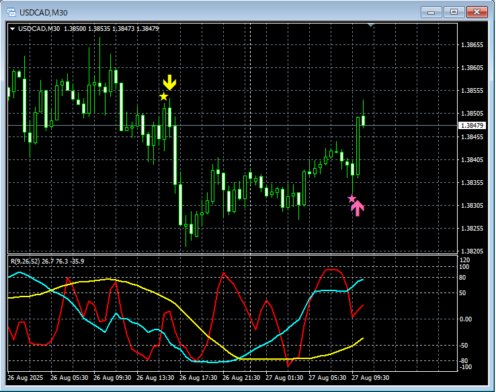Image resolution: width=496 pixels, height=392 pixels.
Task: Click the USDCAD chart window icon in title bar
Action: tap(11, 12)
